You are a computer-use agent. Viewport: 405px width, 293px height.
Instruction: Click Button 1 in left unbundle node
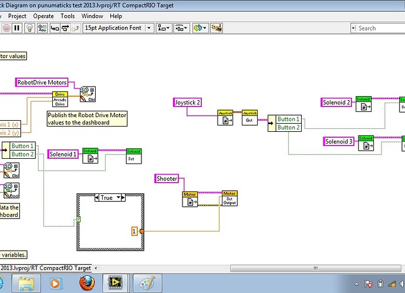pos(22,146)
